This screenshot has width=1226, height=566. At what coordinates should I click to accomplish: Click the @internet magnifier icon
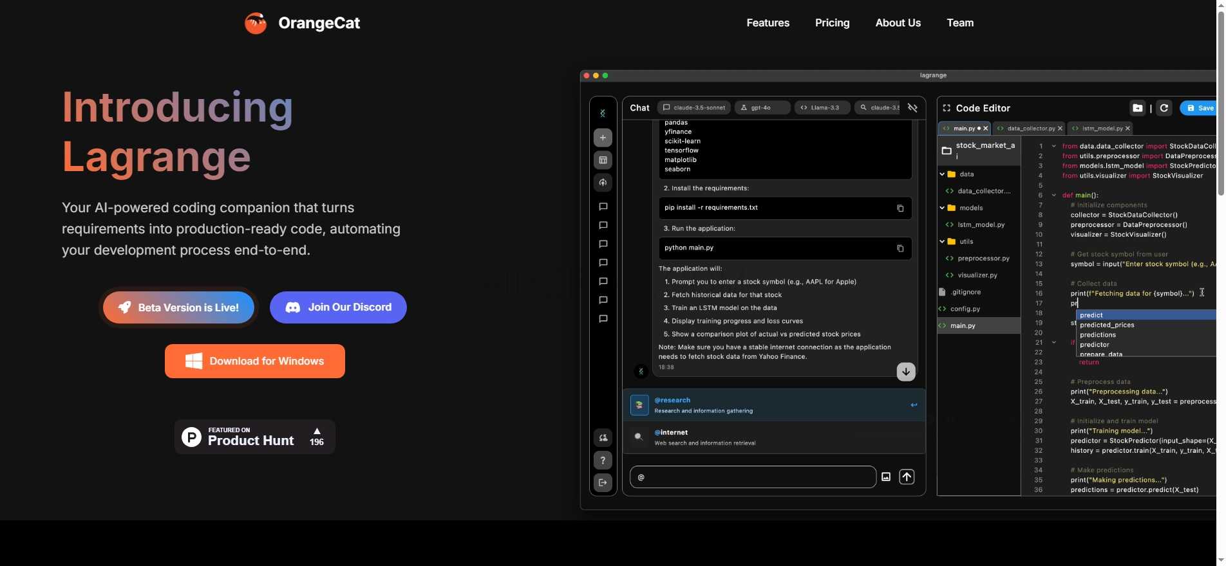pos(639,437)
